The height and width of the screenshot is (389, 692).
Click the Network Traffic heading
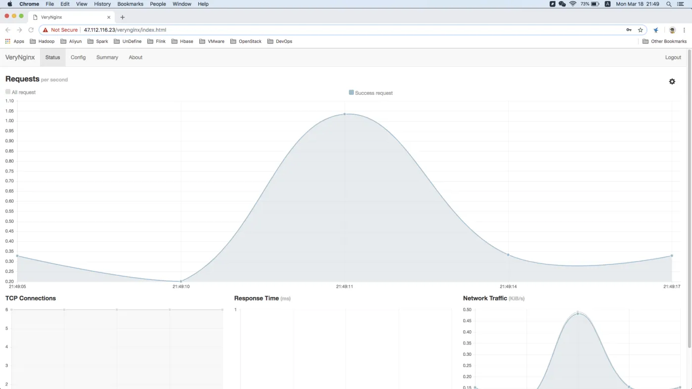click(485, 298)
